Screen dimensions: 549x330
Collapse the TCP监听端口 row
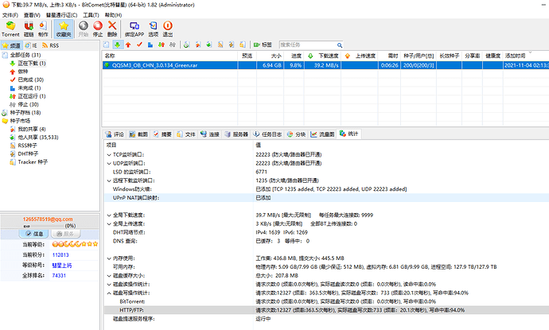click(109, 155)
